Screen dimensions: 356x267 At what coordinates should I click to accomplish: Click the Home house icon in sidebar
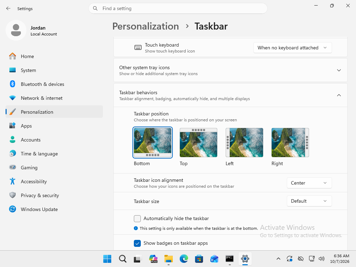point(13,56)
